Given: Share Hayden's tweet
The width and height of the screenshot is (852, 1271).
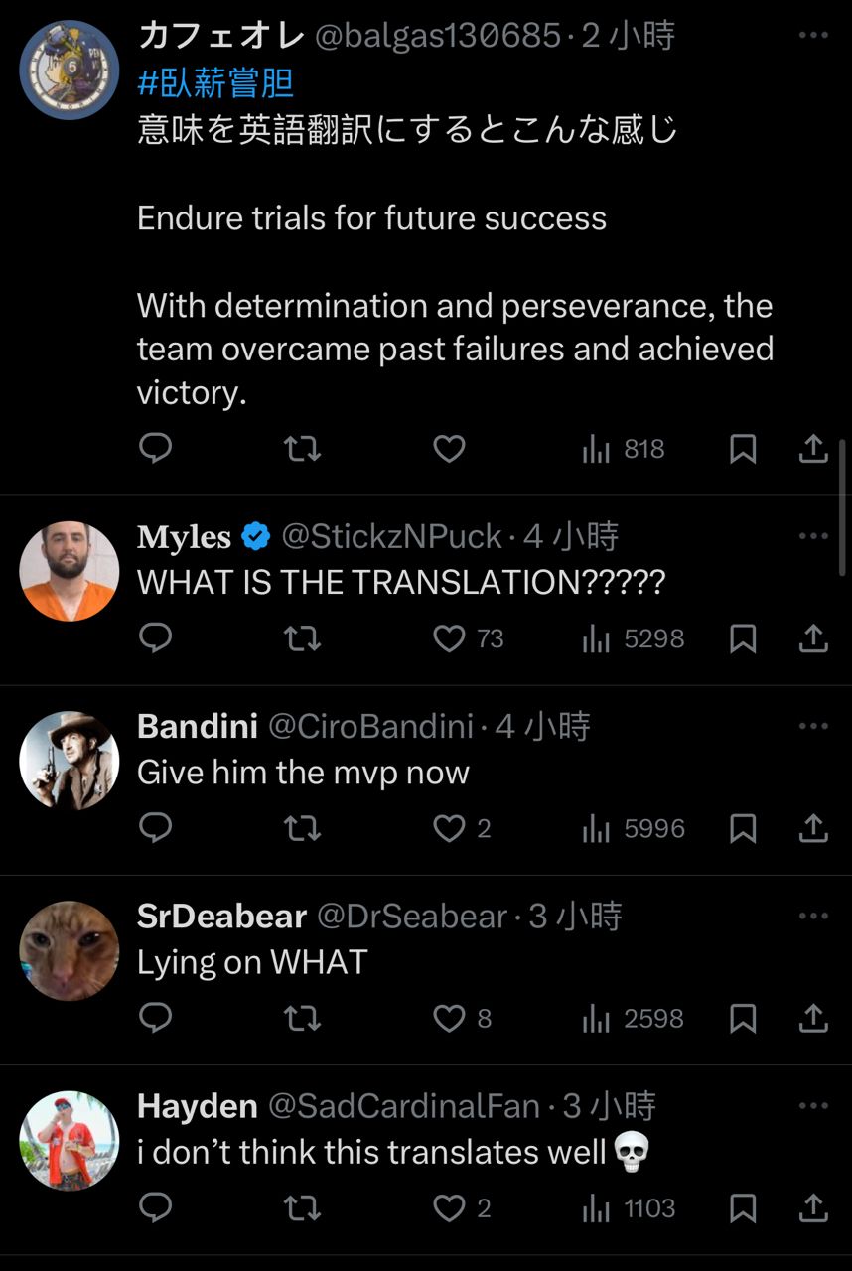Looking at the screenshot, I should 813,1208.
